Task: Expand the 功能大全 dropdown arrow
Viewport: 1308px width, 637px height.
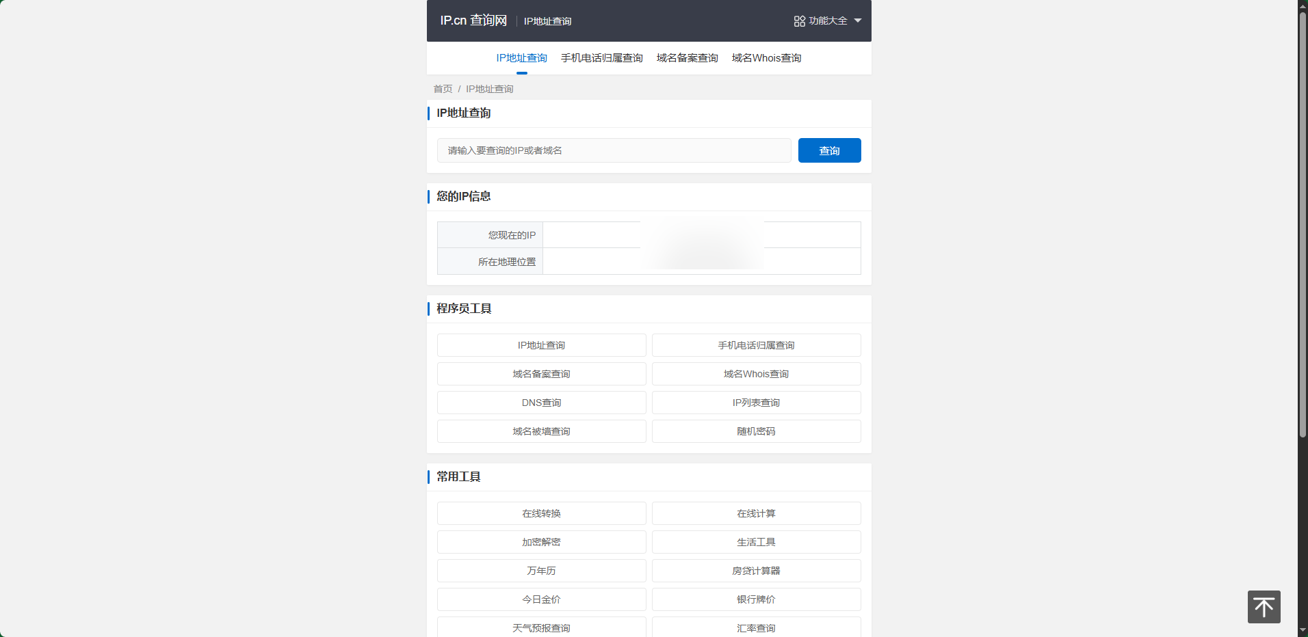Action: [858, 21]
